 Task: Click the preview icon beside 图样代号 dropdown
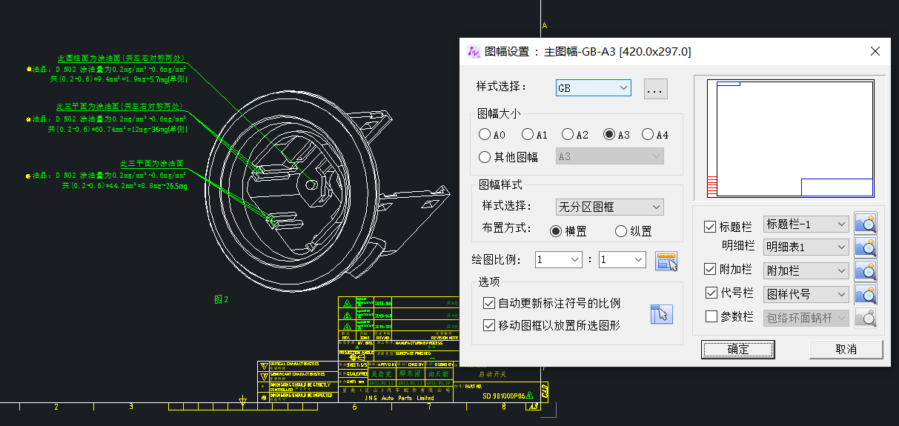866,294
